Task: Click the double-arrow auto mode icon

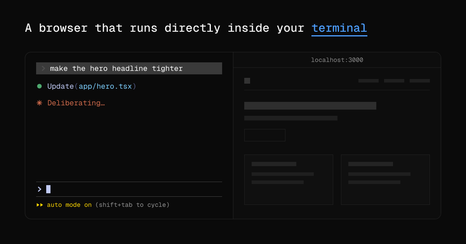Action: [40, 205]
